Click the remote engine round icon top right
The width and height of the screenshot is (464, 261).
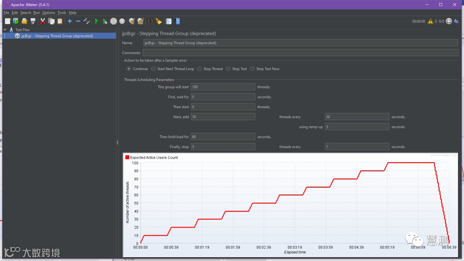[449, 21]
